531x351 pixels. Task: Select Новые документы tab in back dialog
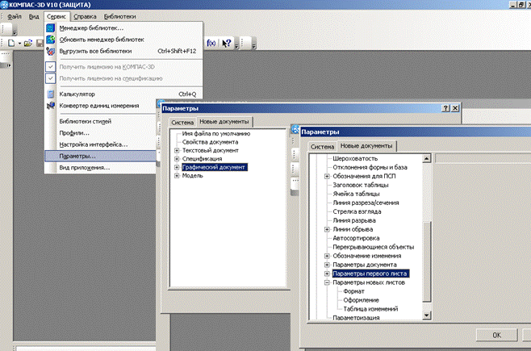(224, 122)
